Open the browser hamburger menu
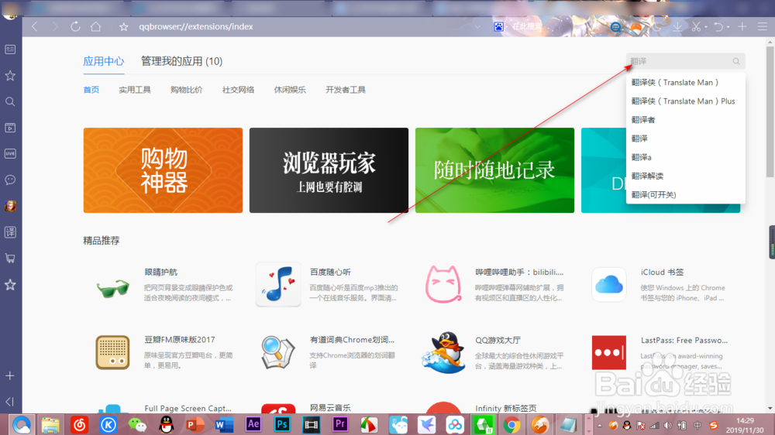Viewport: 775px width, 435px height. tap(762, 26)
